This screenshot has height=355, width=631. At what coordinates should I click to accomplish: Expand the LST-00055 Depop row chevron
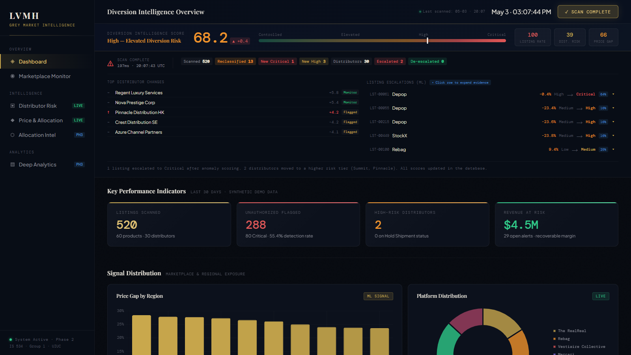(613, 108)
